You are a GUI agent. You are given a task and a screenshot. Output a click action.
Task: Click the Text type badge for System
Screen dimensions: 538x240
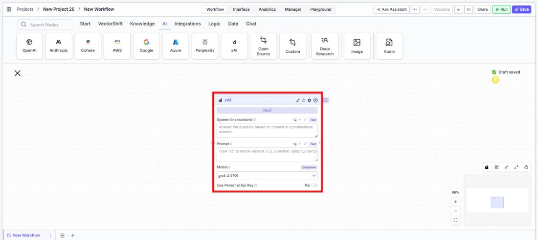(313, 120)
